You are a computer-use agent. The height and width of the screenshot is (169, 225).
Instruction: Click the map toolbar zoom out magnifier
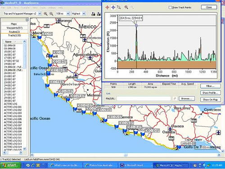51,13
